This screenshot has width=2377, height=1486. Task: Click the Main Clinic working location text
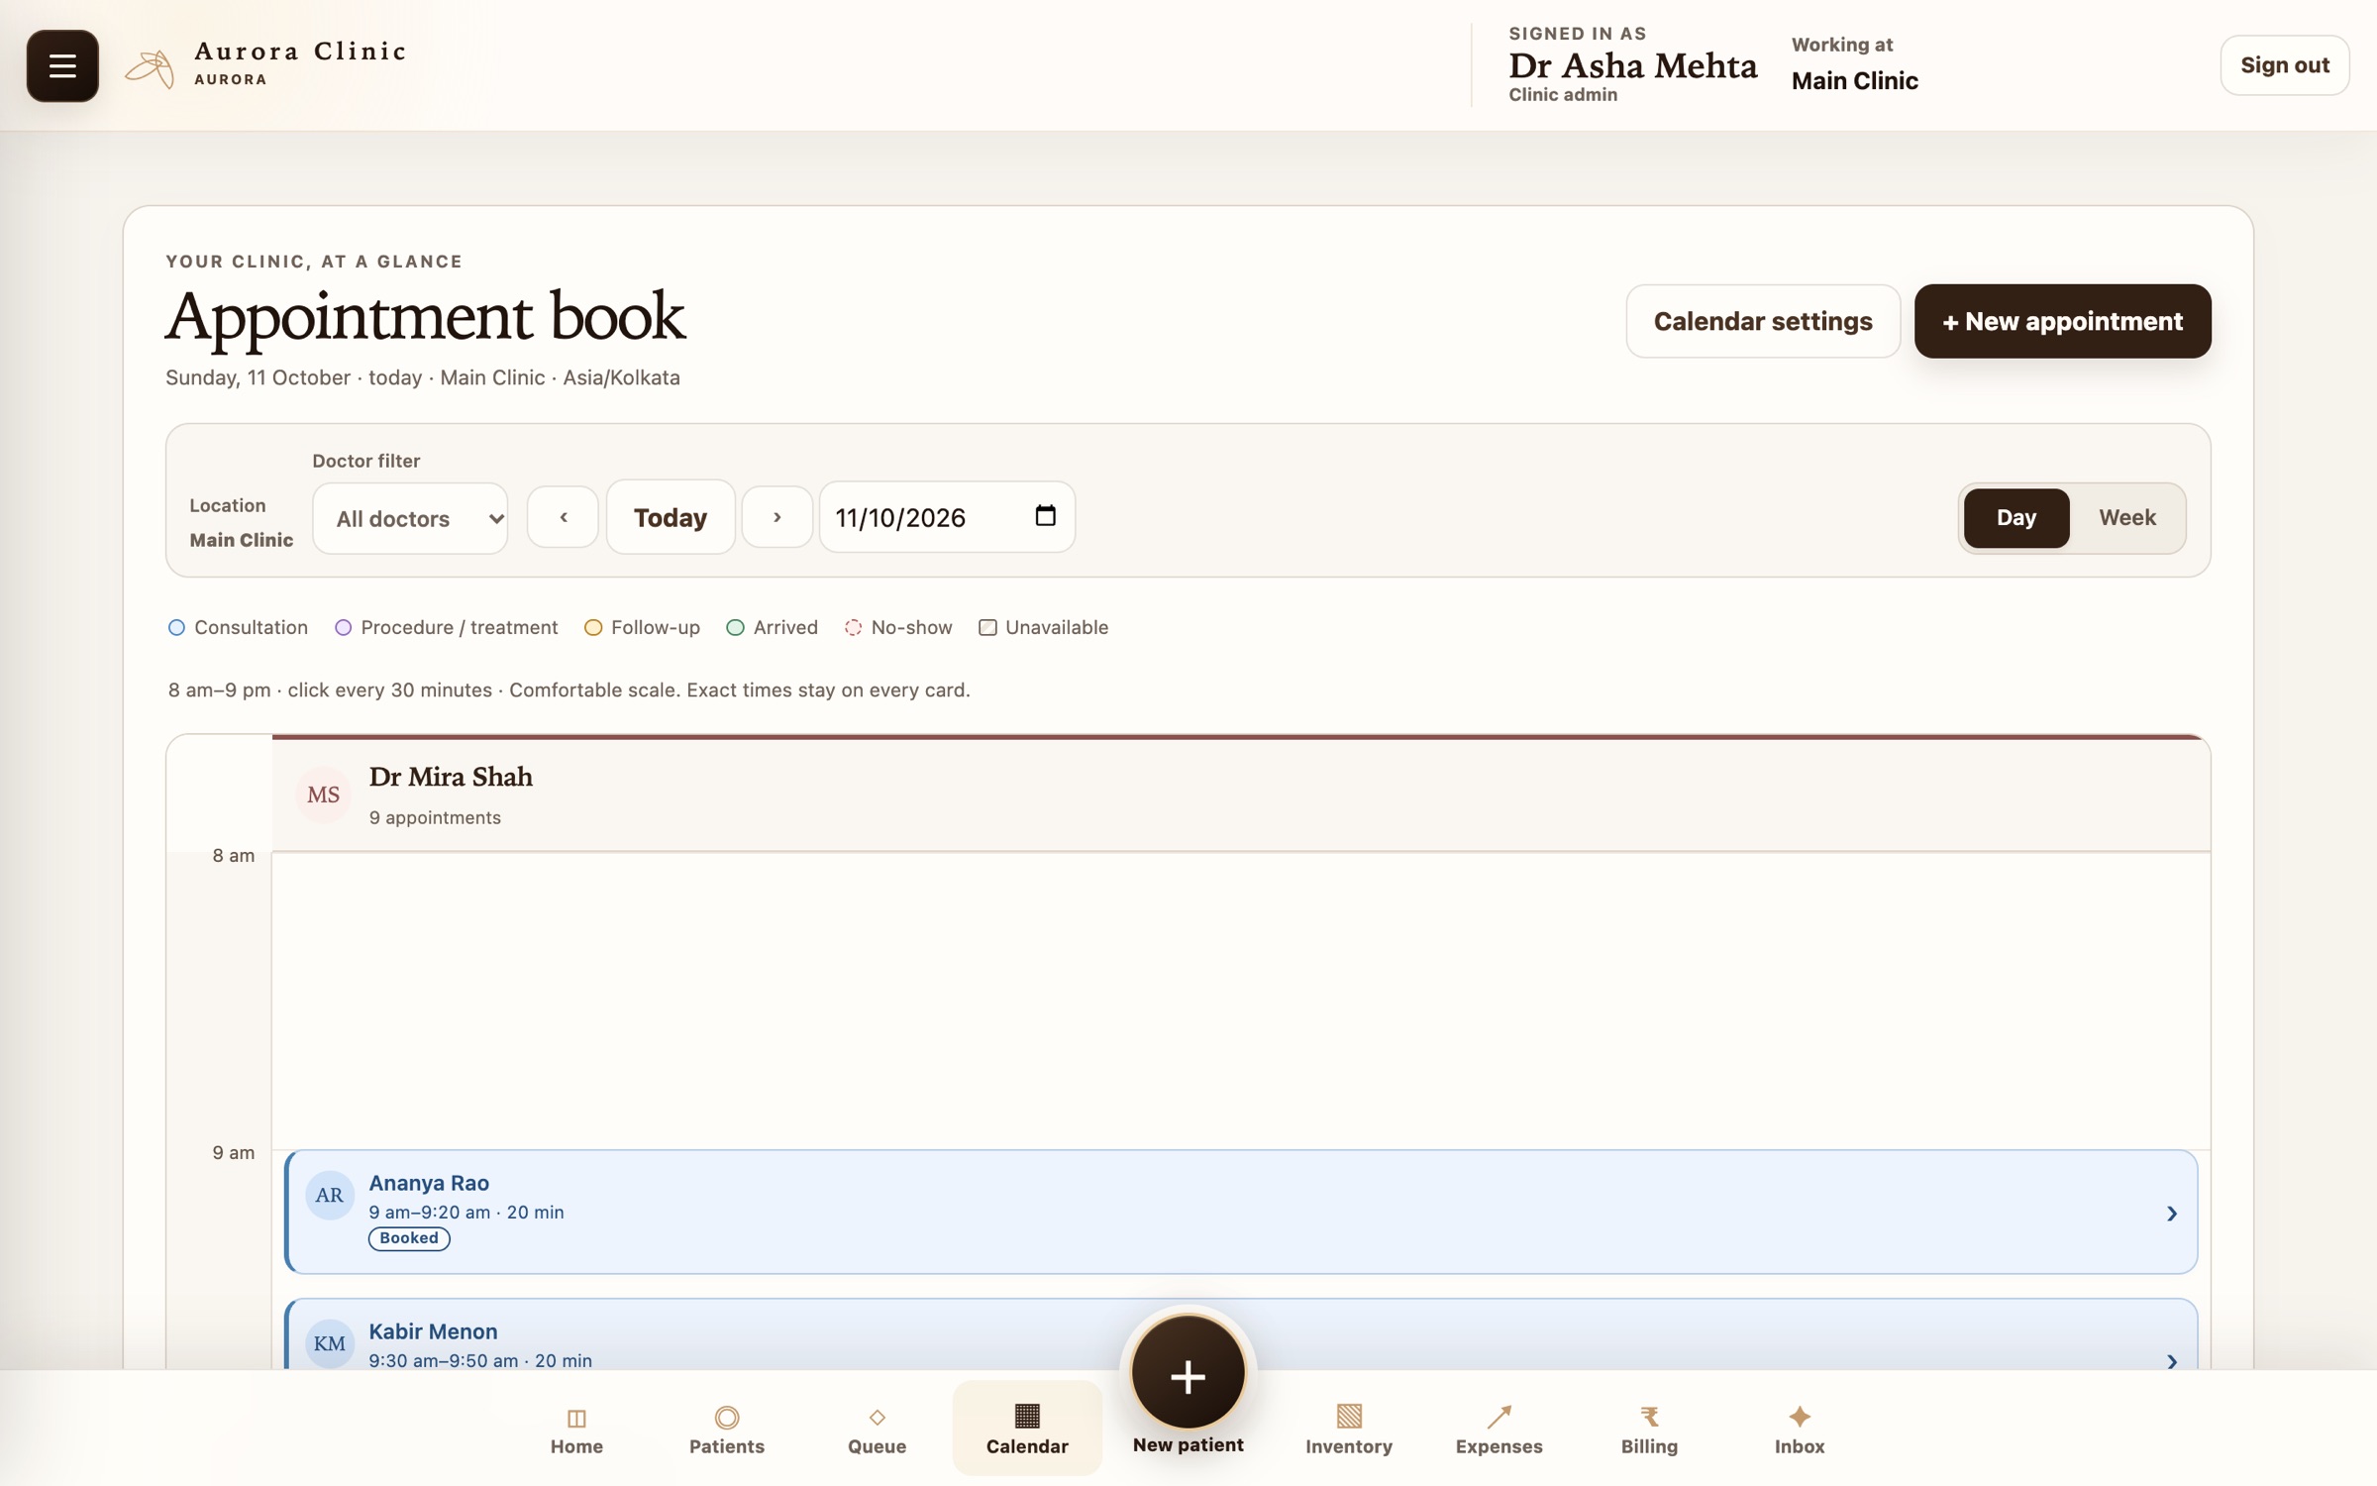(1854, 81)
